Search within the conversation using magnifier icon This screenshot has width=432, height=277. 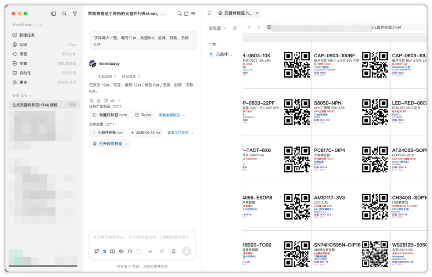[179, 14]
